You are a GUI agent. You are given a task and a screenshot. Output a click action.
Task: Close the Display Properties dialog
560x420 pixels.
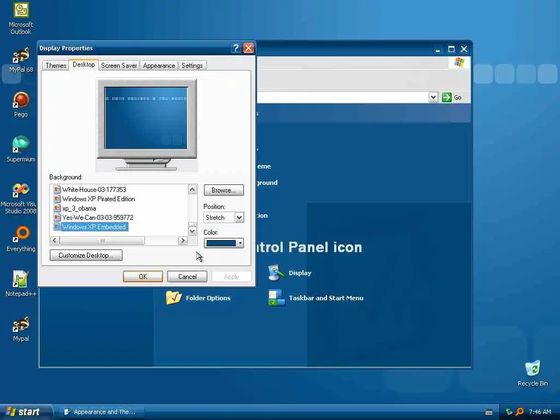tap(249, 48)
